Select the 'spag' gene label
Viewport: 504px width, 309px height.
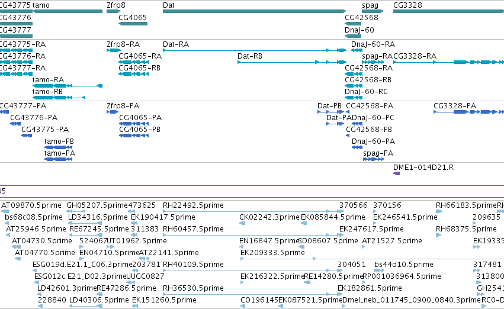pos(370,5)
